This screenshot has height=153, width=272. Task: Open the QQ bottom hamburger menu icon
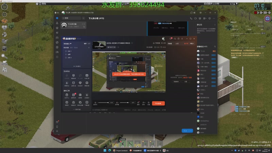(x=57, y=131)
